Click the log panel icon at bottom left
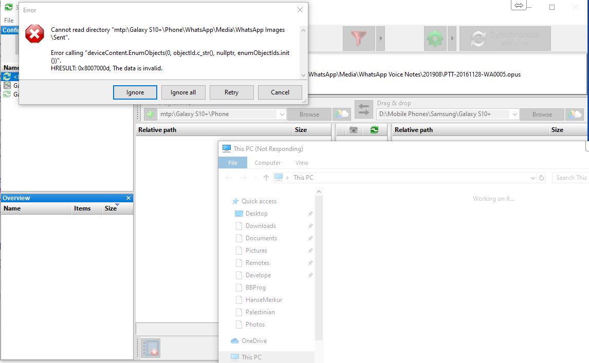The width and height of the screenshot is (589, 363). pos(151,348)
